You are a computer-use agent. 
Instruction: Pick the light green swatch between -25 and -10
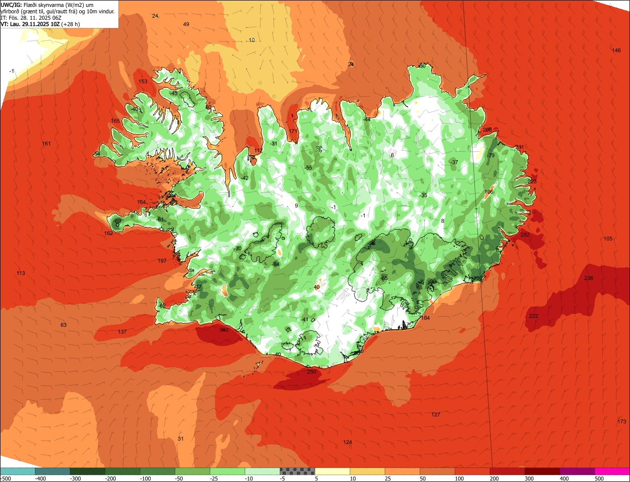tap(227, 471)
